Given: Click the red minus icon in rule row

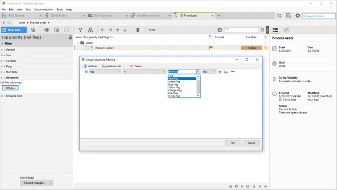Looking at the screenshot, I should pos(233,72).
